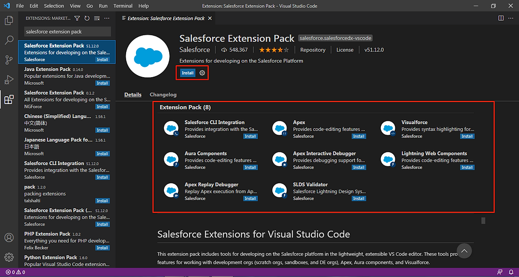Click the Lightning Web Components icon
519x277 pixels.
[x=388, y=159]
